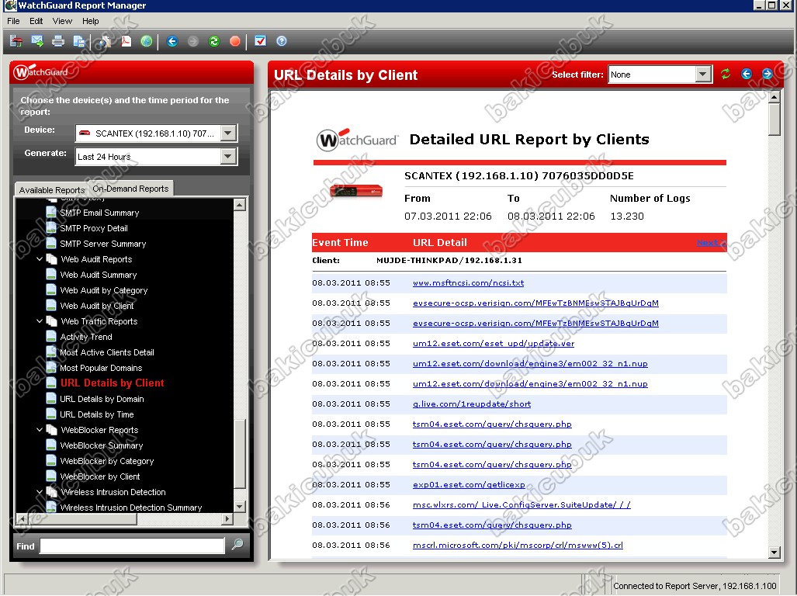
Task: Click the green globe toolbar icon
Action: pos(147,41)
